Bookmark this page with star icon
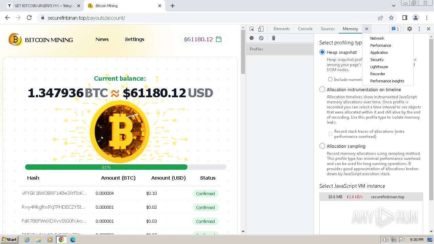 click(x=391, y=18)
